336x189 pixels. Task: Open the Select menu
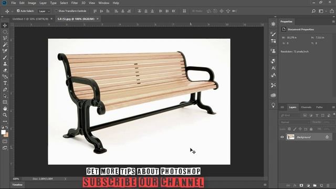[x=64, y=3]
